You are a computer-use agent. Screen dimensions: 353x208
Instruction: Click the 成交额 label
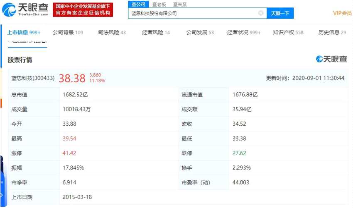(189, 110)
